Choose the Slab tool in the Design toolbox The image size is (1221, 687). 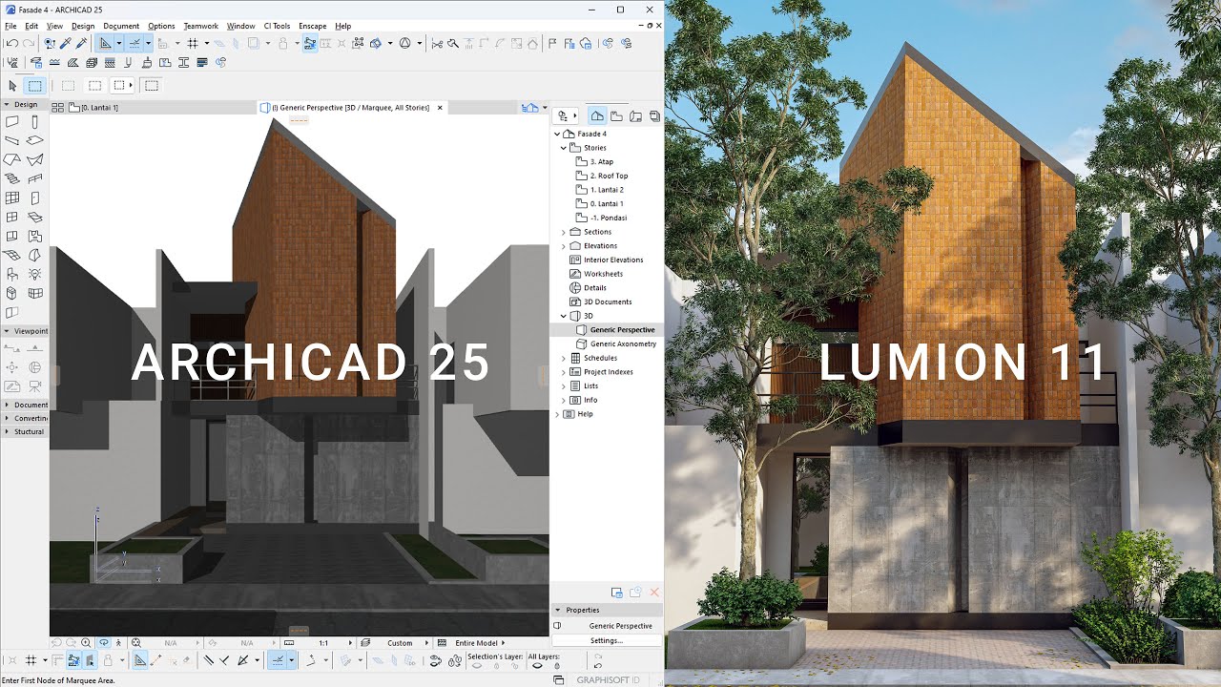click(35, 140)
